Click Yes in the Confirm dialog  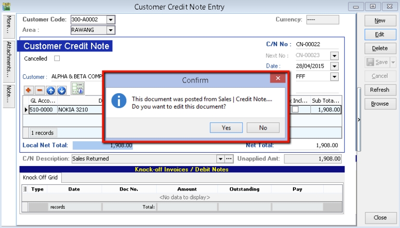[x=226, y=128]
